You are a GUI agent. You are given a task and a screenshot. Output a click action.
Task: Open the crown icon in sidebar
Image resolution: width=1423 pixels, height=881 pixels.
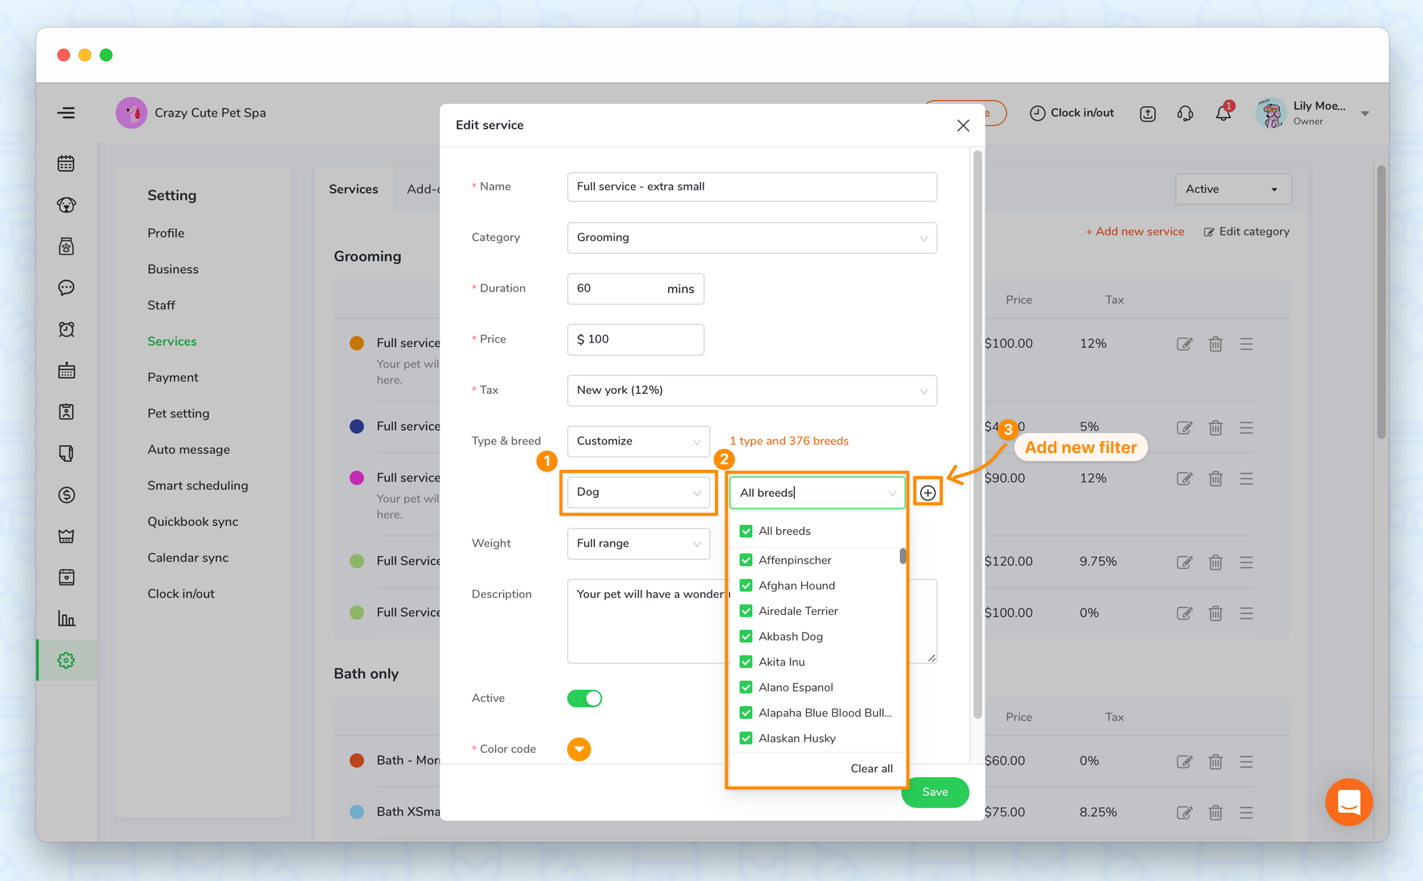[66, 536]
